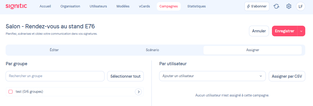The image size is (313, 106).
Task: Switch to the Scénario tab
Action: 153,50
